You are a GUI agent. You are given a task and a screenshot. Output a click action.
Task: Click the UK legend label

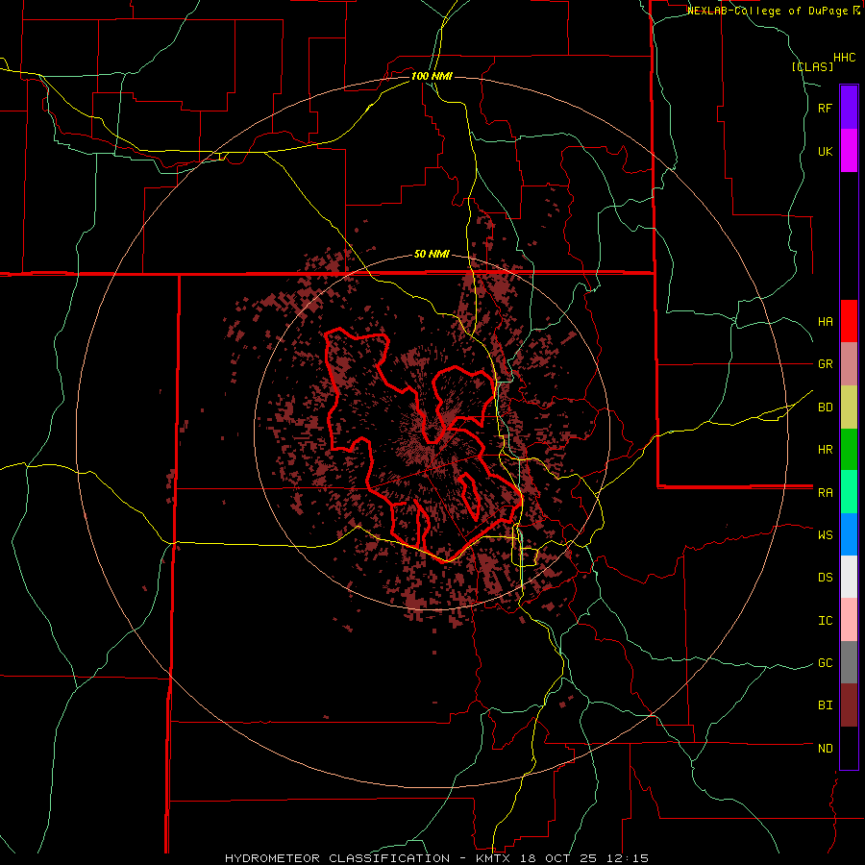(x=826, y=152)
